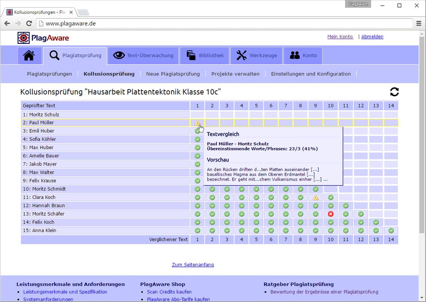Click green check in Anna Klein row, column 14
Screen dimensions: 426x302
point(391,230)
